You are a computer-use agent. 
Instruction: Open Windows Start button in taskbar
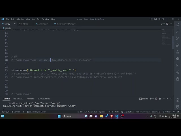point(59,116)
